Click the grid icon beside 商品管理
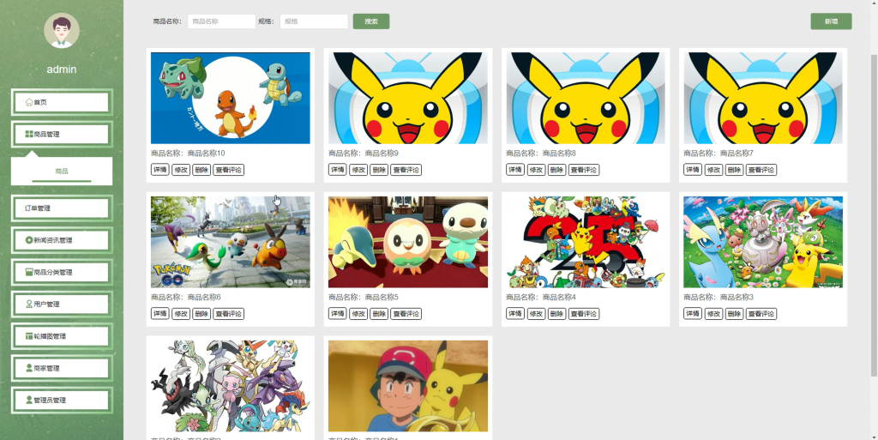This screenshot has width=878, height=440. point(29,135)
